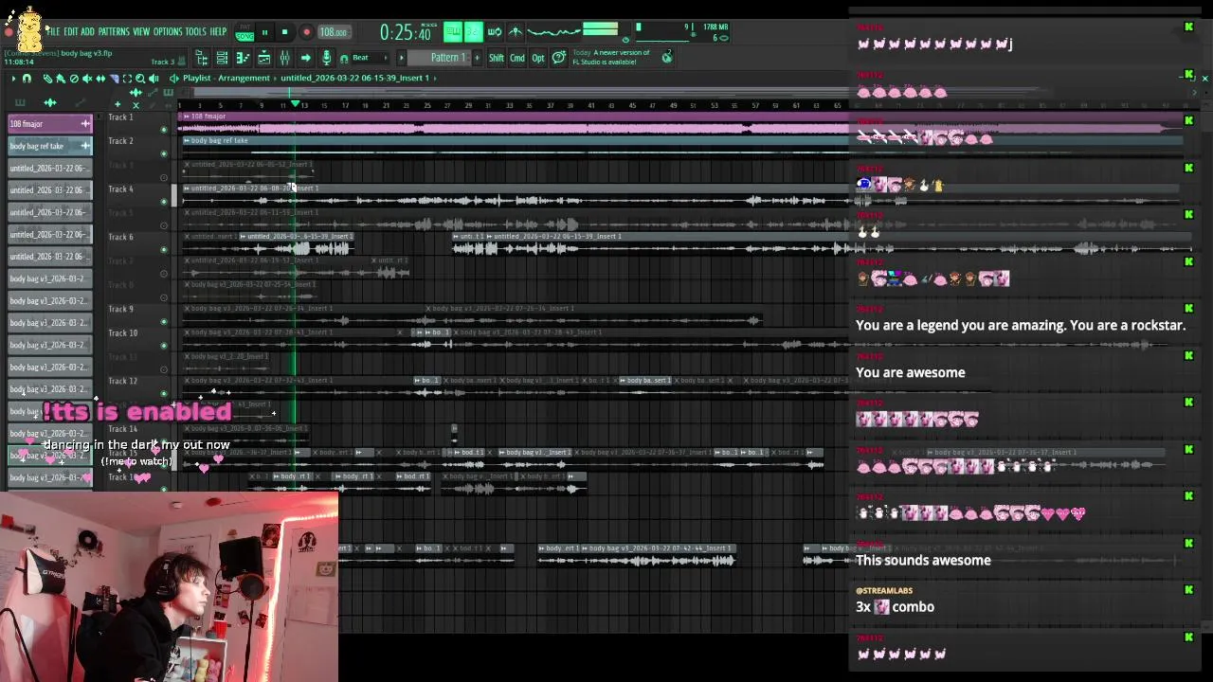Toggle Pat/Song playback mode

tap(244, 32)
